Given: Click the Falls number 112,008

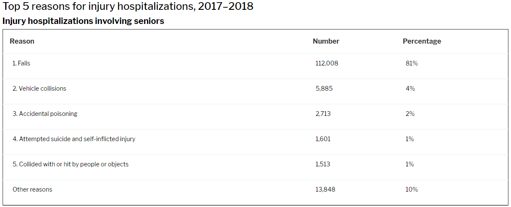Looking at the screenshot, I should pos(327,63).
